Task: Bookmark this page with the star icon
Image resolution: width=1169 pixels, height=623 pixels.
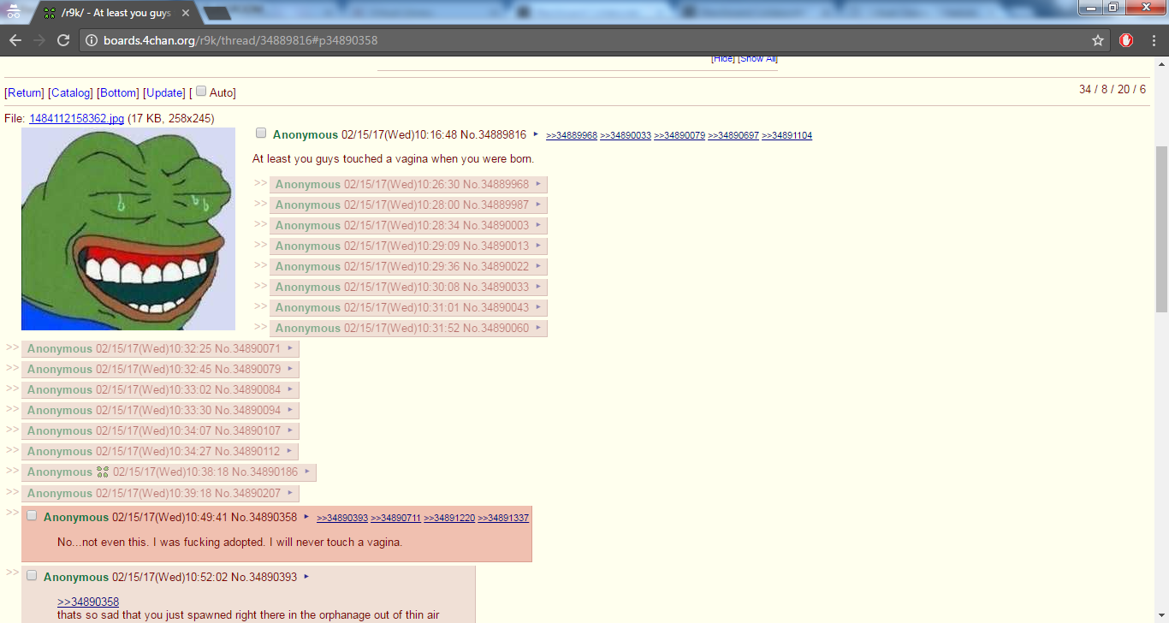Action: coord(1098,40)
